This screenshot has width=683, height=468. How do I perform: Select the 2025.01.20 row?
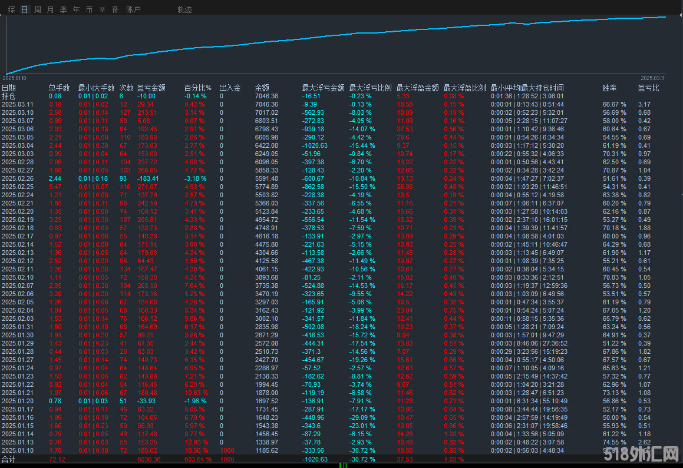point(18,401)
